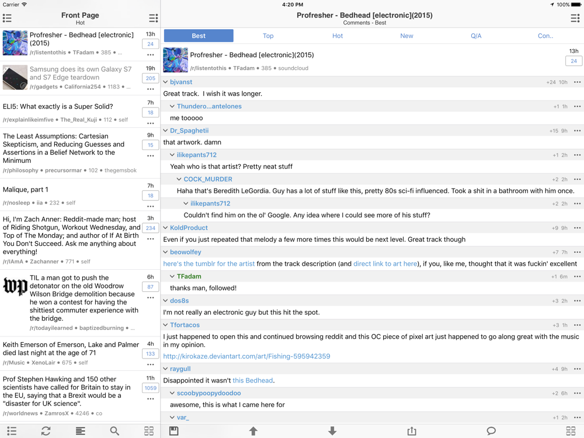The height and width of the screenshot is (438, 584).
Task: Open the 205 comments button on Samsung post
Action: point(151,78)
